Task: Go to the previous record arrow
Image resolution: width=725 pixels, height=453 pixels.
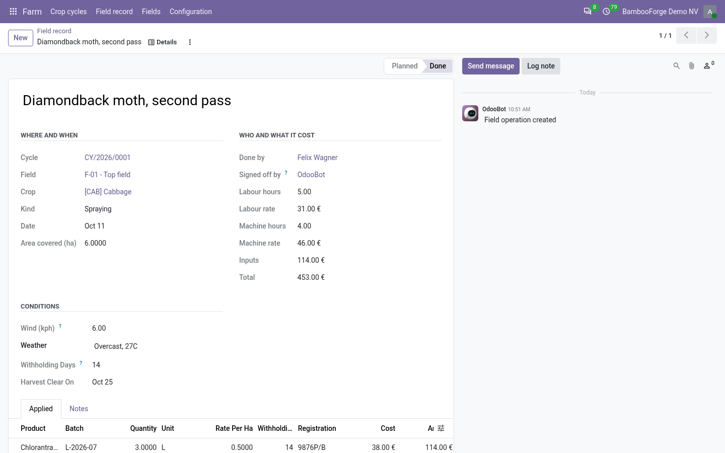Action: coord(686,35)
